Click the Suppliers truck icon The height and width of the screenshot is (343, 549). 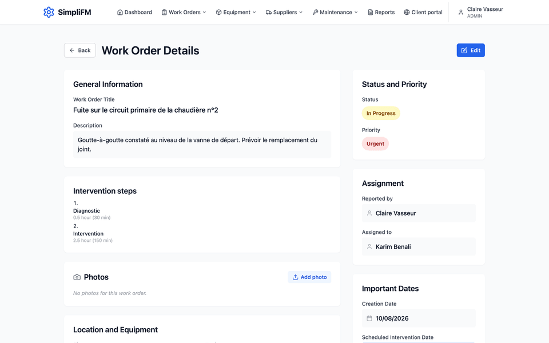[x=269, y=12]
